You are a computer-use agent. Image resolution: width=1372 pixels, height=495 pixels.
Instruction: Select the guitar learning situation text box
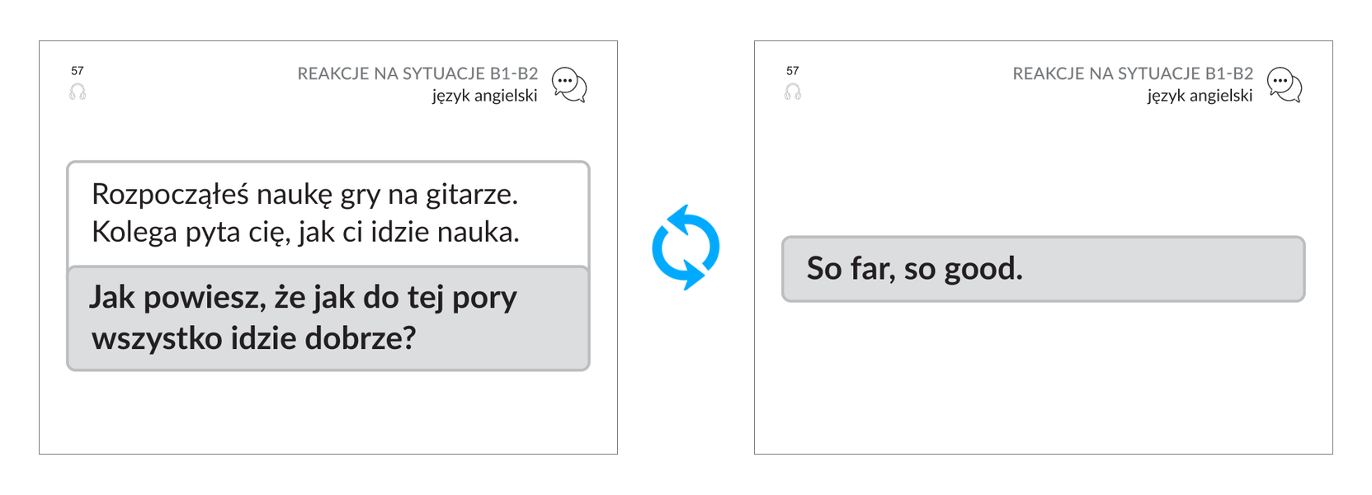[328, 214]
